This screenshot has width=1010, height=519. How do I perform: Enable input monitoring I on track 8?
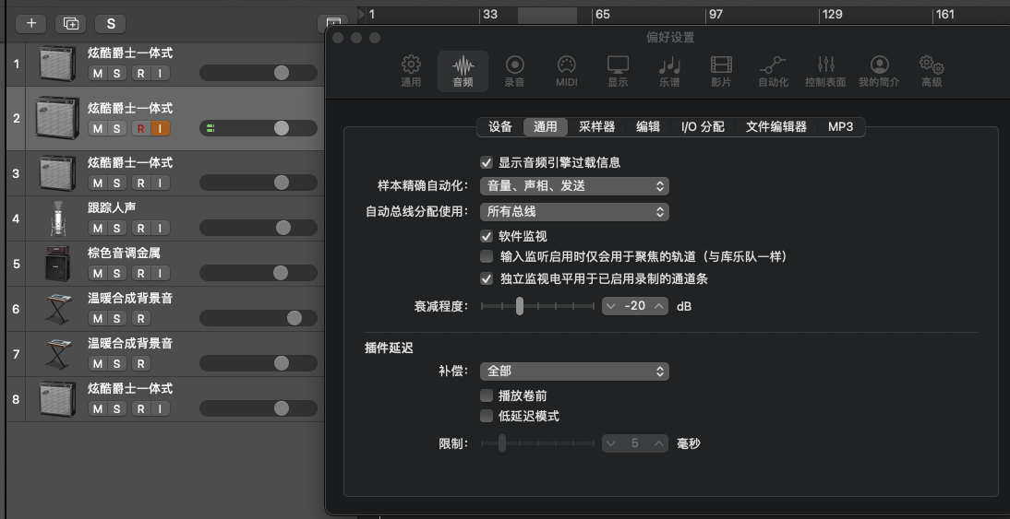point(160,409)
